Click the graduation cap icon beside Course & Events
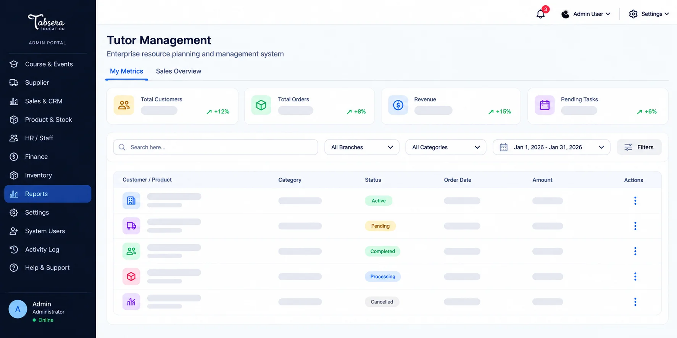 pyautogui.click(x=14, y=64)
